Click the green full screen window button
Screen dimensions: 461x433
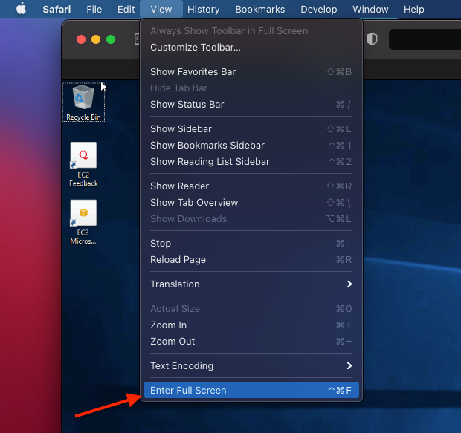(111, 39)
